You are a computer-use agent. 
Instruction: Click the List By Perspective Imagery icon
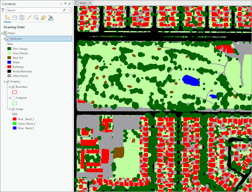coord(50,18)
